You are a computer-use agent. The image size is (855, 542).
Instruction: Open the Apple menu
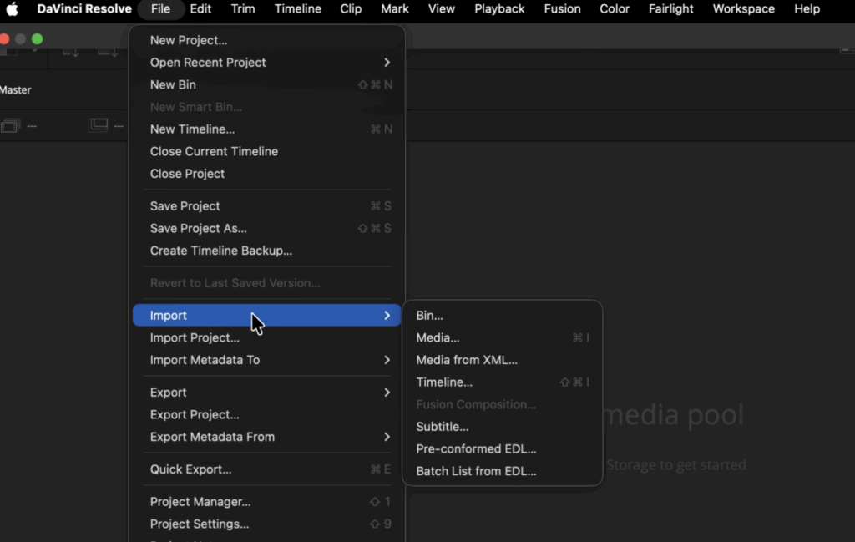point(13,9)
